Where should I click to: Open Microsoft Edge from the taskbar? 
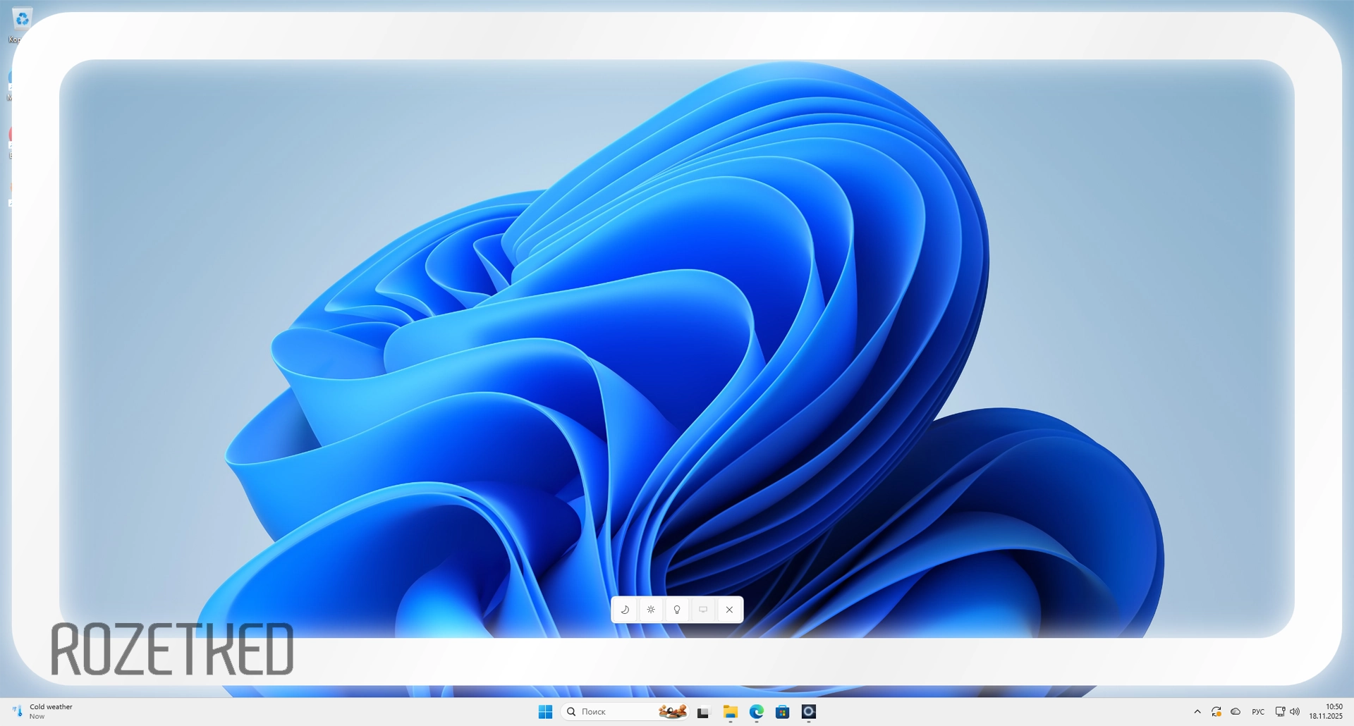click(x=756, y=712)
